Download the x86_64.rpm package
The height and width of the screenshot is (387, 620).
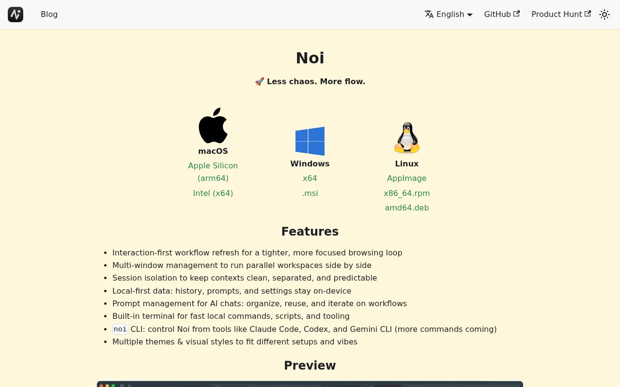click(407, 193)
